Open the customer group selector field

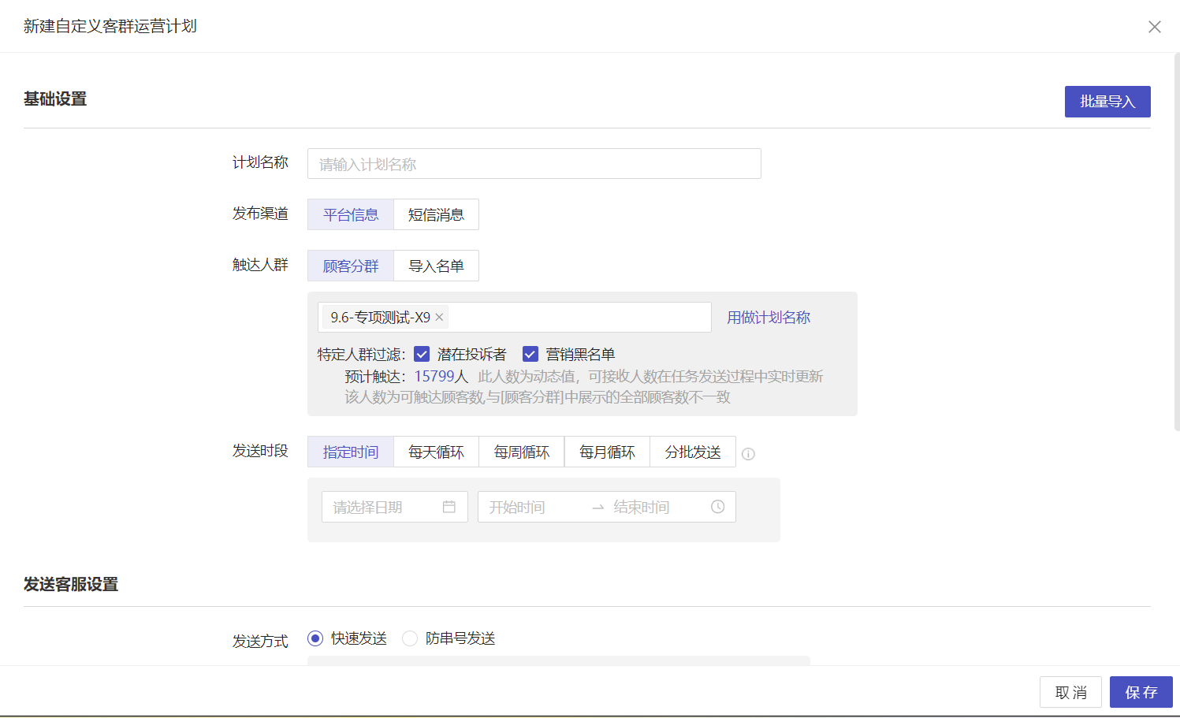[515, 317]
